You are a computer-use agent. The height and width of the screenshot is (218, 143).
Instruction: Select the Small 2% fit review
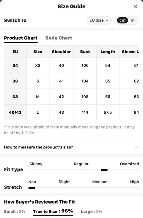click(x=14, y=211)
